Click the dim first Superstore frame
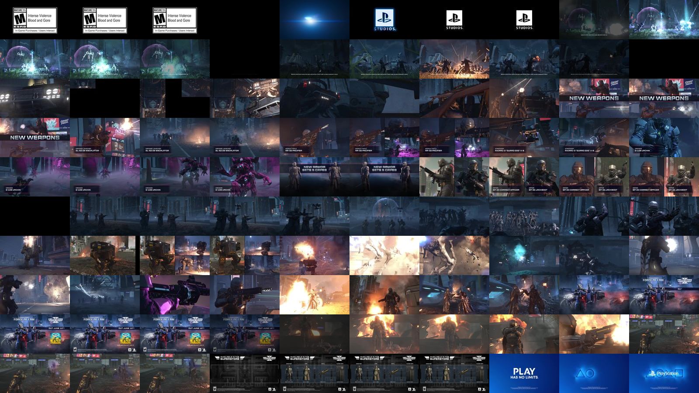699x393 pixels. pos(245,373)
